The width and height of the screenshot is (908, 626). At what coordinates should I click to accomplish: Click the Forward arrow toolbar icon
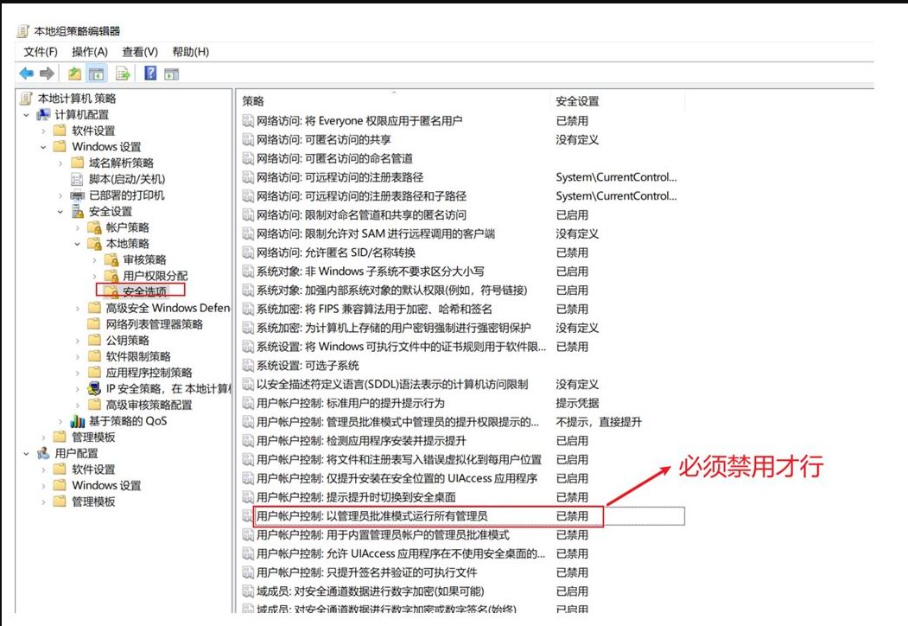pyautogui.click(x=47, y=73)
